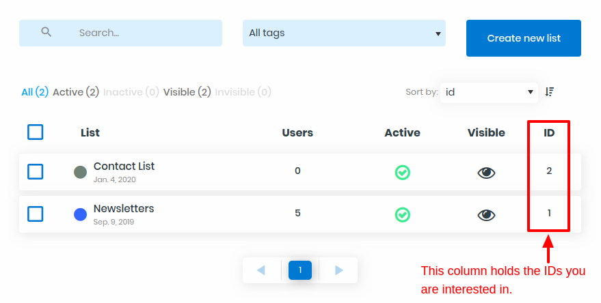The image size is (601, 303).
Task: Show All (2) lists filter
Action: click(35, 92)
